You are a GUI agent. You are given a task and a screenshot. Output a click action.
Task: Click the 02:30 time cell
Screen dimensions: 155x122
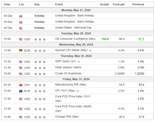click(7, 85)
